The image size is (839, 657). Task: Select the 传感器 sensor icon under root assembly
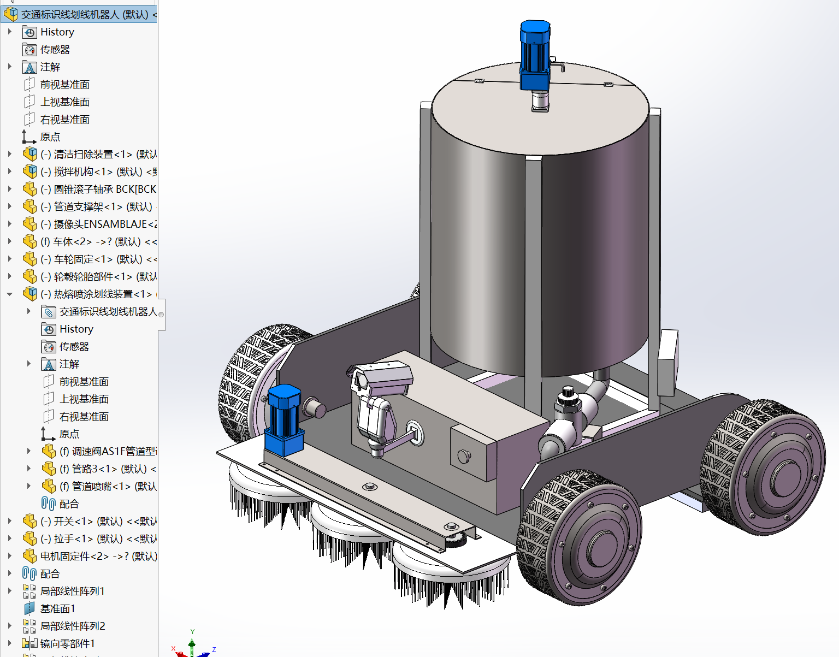pyautogui.click(x=29, y=50)
